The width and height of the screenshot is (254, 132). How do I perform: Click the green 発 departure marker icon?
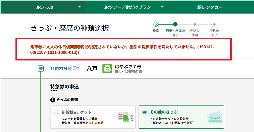click(x=41, y=68)
